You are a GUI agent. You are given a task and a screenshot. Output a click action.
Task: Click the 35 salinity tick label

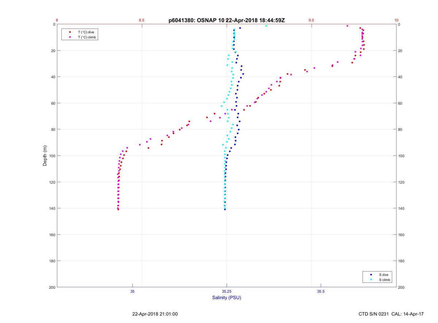132,291
